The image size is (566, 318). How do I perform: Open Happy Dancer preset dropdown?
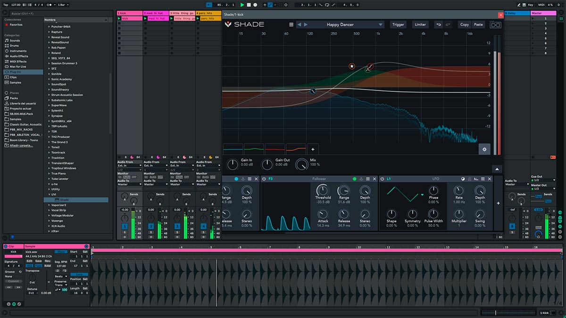381,24
